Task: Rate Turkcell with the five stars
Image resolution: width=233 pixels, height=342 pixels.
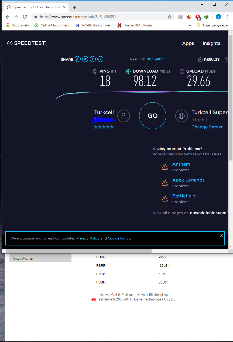Action: point(104,127)
